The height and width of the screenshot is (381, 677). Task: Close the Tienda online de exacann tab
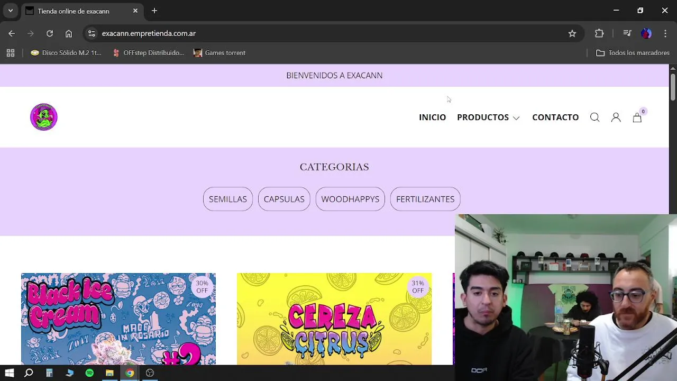point(135,11)
